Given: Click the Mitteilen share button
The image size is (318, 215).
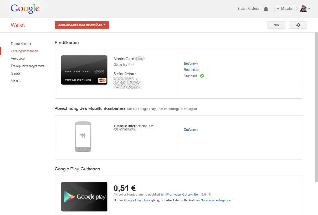Looking at the screenshot, I should tap(285, 8).
